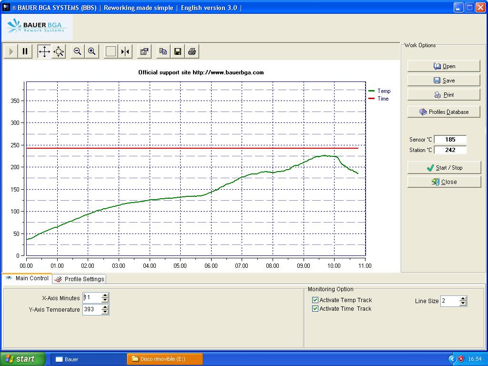
Task: Select the pan/scroll axes tool
Action: (44, 51)
